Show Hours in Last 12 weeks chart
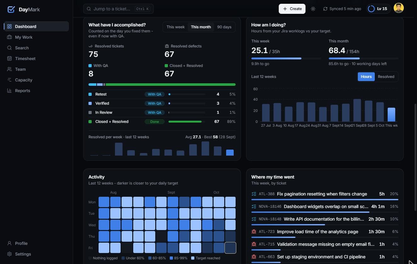417x264 pixels. coord(366,77)
